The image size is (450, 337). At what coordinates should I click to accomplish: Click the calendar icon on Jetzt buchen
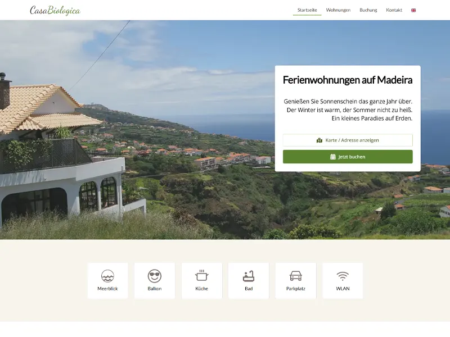coord(333,157)
